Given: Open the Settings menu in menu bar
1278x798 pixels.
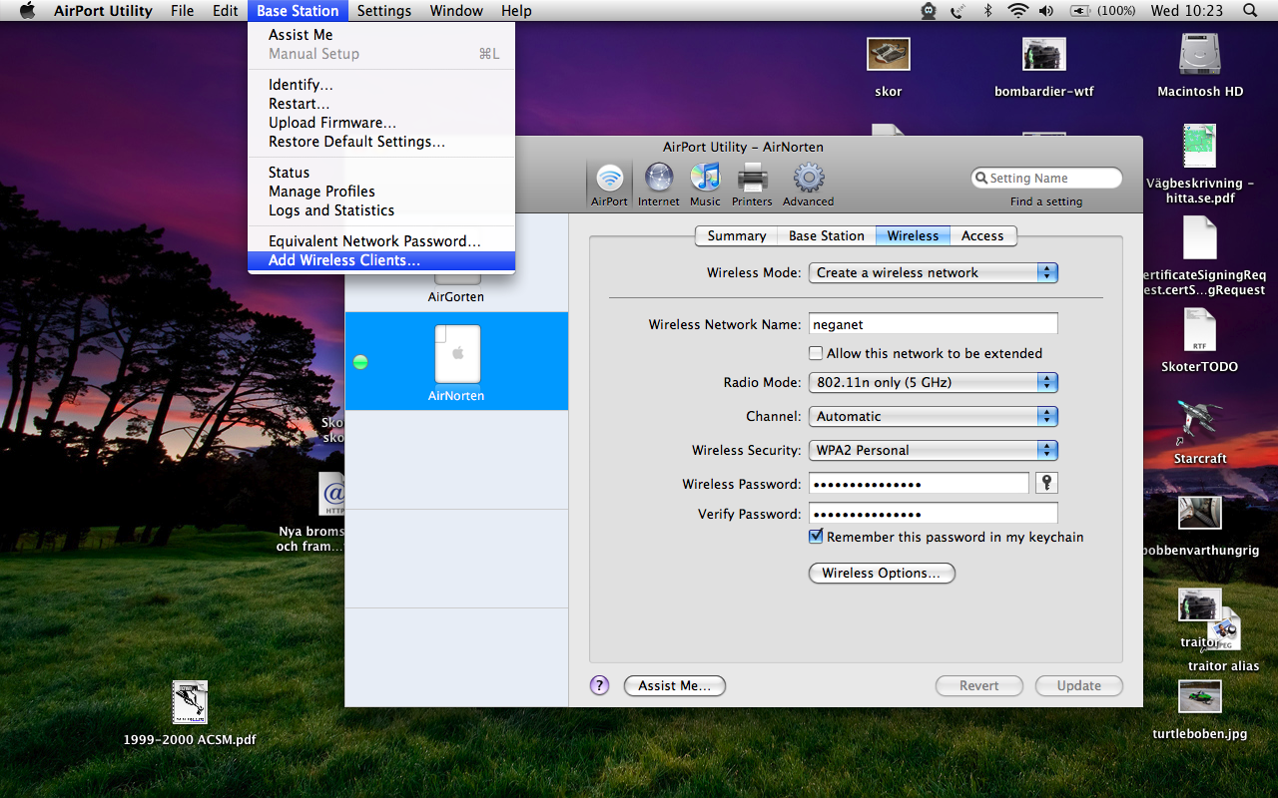Looking at the screenshot, I should [384, 11].
